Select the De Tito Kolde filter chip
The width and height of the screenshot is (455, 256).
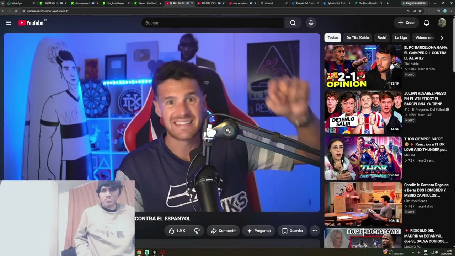[358, 38]
